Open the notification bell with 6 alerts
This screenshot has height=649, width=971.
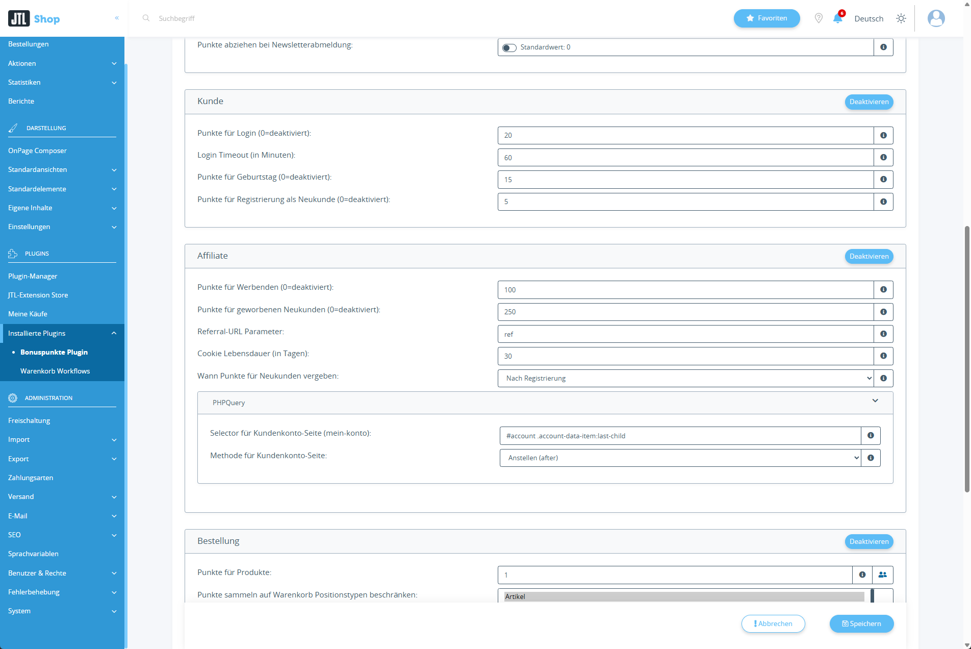pos(837,18)
